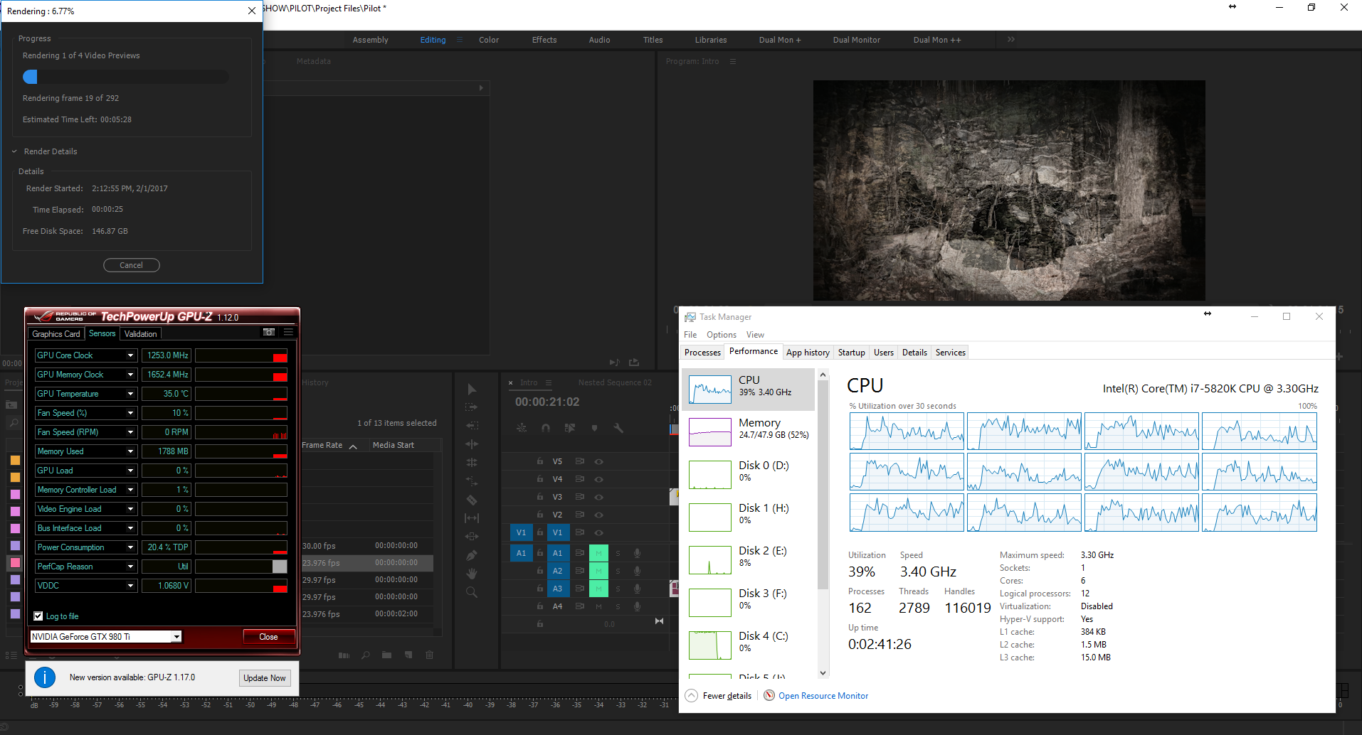The image size is (1362, 735).
Task: Open Timeline Display Settings wrench
Action: click(x=618, y=428)
